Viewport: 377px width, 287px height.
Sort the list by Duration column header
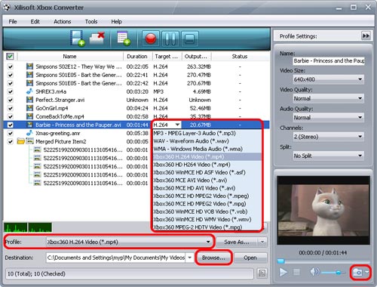(137, 57)
